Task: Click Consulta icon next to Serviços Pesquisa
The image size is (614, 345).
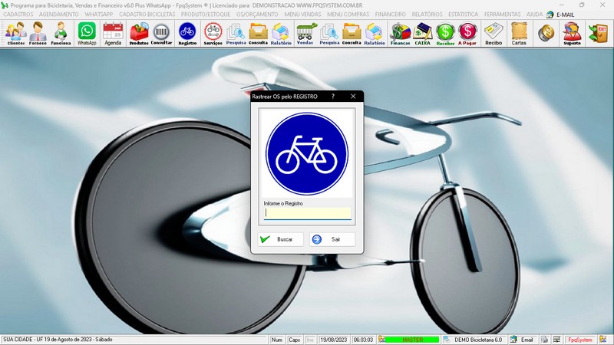Action: 258,34
